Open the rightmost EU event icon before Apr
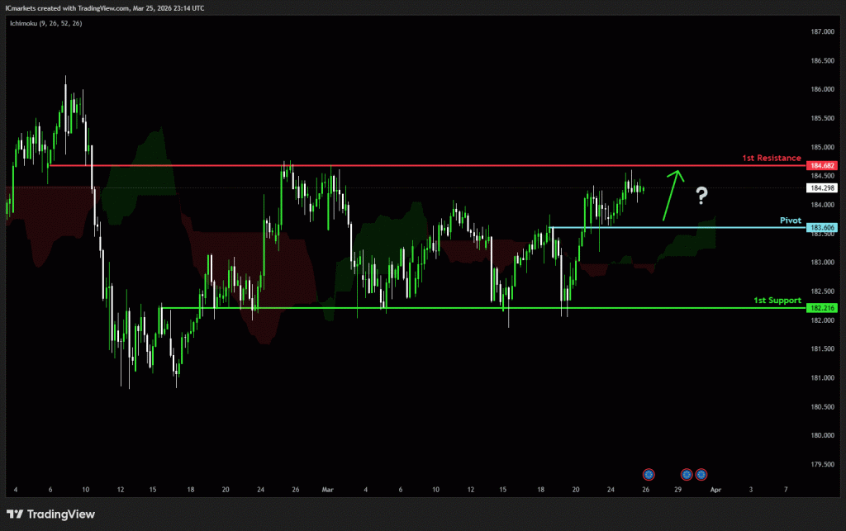This screenshot has width=846, height=531. click(701, 474)
